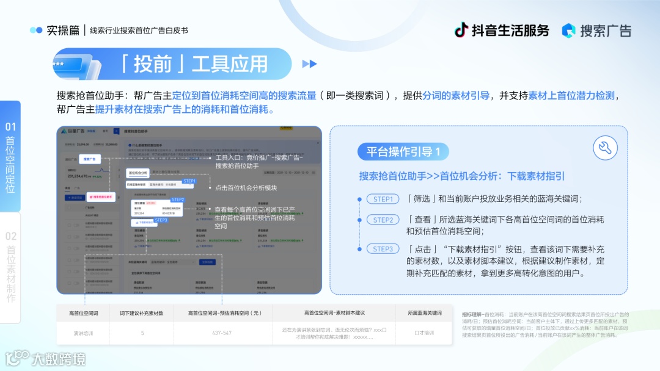Click blue text 提升素材在搜索广告上的消耗和首位消耗

pyautogui.click(x=182, y=109)
